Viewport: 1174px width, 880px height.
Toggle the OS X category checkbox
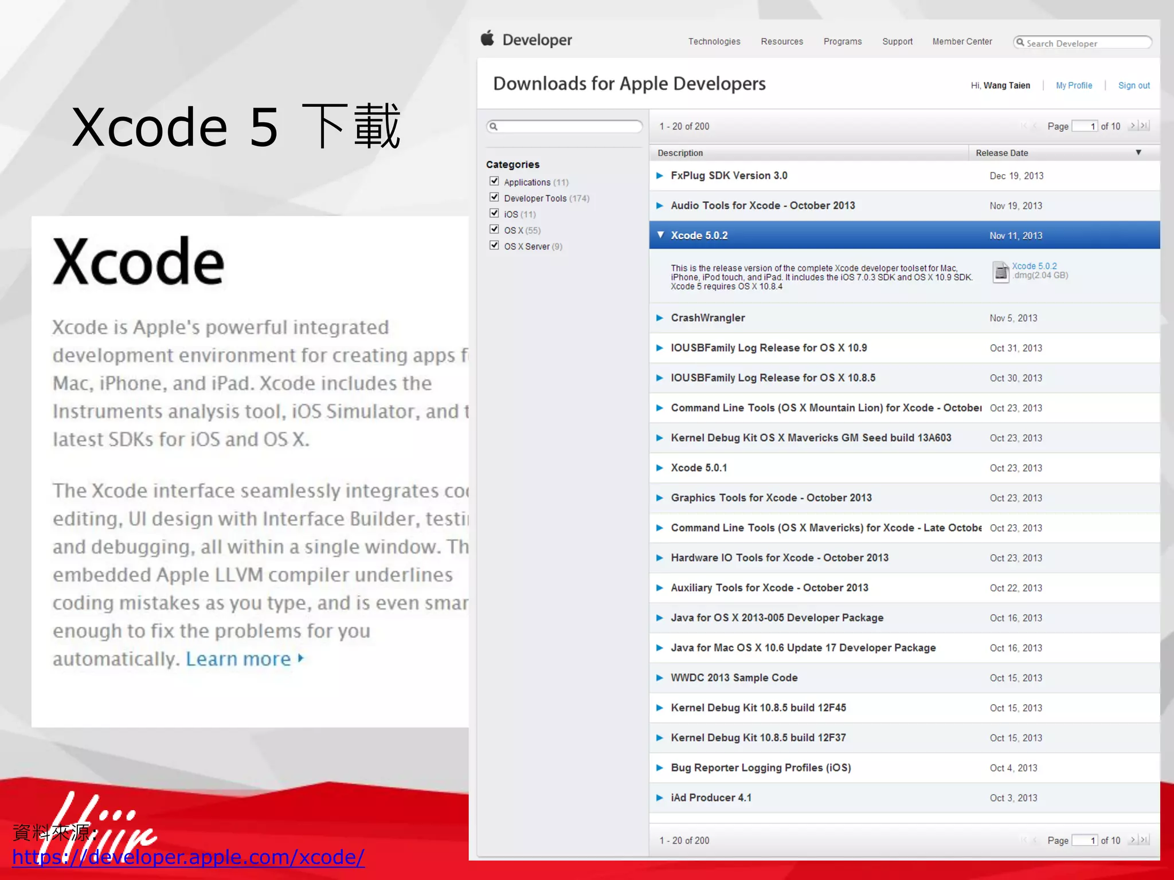click(494, 229)
